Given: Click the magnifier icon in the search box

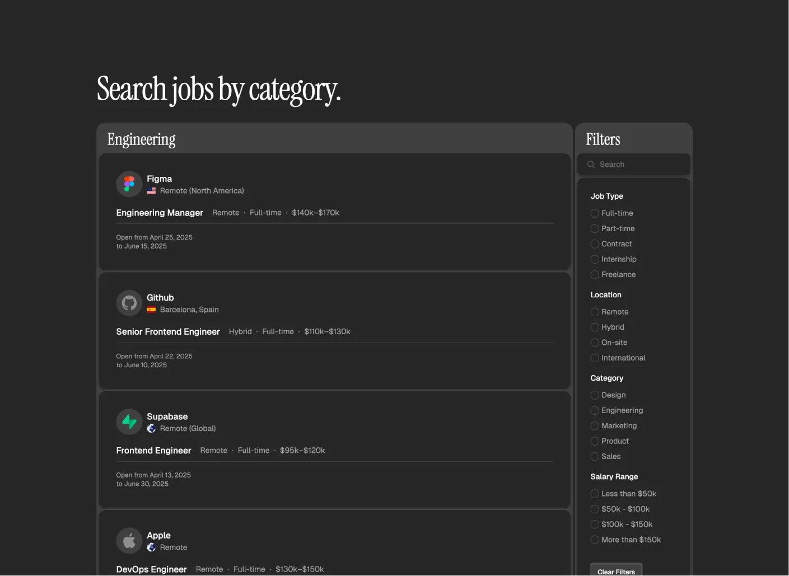Looking at the screenshot, I should coord(591,165).
